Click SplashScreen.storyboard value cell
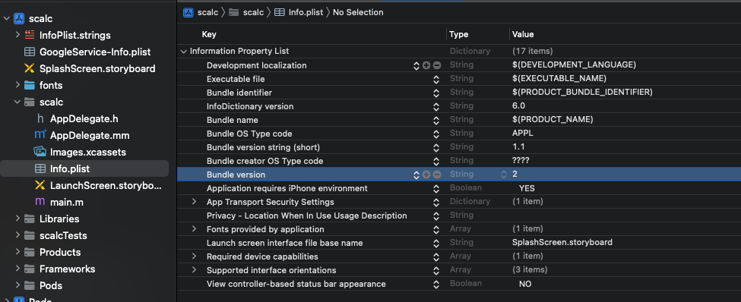741x302 pixels. (x=562, y=243)
